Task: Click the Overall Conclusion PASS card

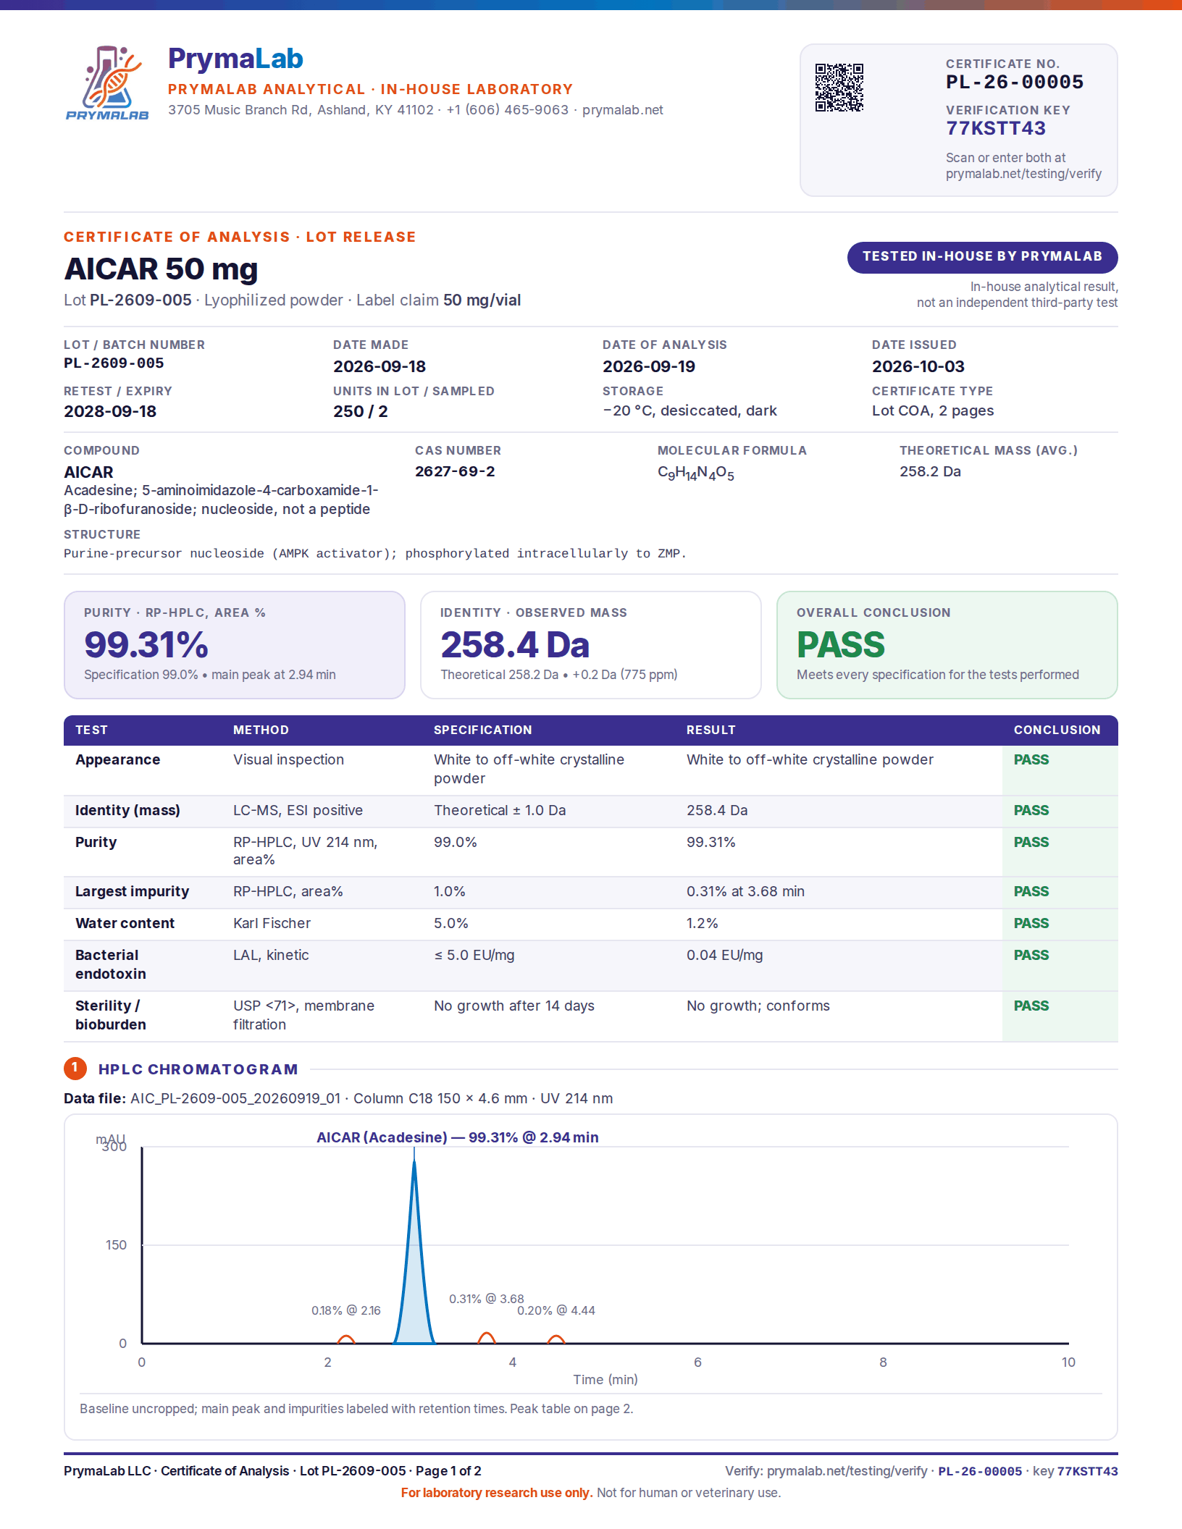Action: click(x=947, y=645)
